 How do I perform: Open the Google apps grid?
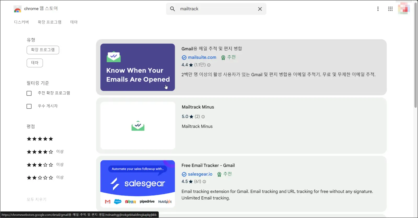[x=390, y=9]
